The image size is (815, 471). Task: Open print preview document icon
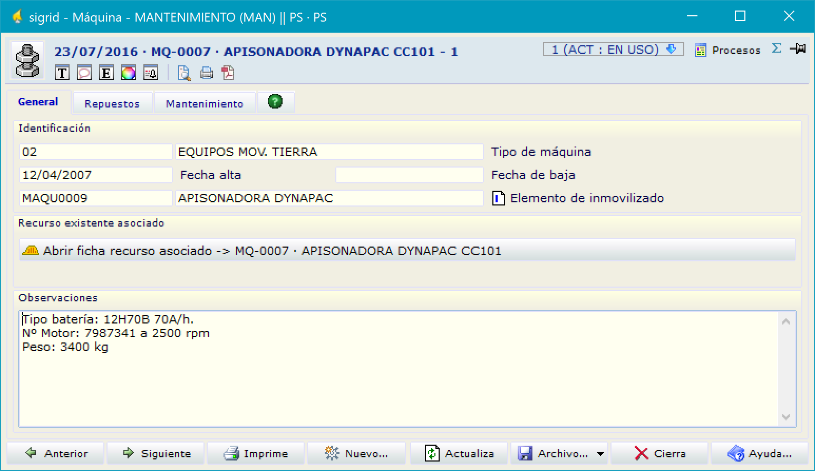pyautogui.click(x=184, y=73)
